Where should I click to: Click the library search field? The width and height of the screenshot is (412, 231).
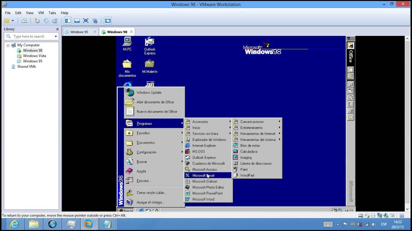point(32,36)
